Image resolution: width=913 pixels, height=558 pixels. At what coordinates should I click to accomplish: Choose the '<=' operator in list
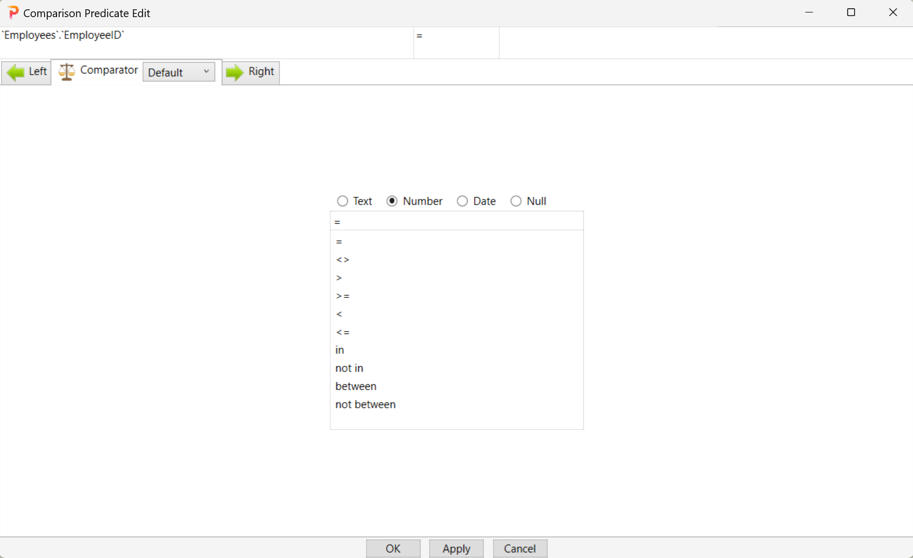click(457, 332)
